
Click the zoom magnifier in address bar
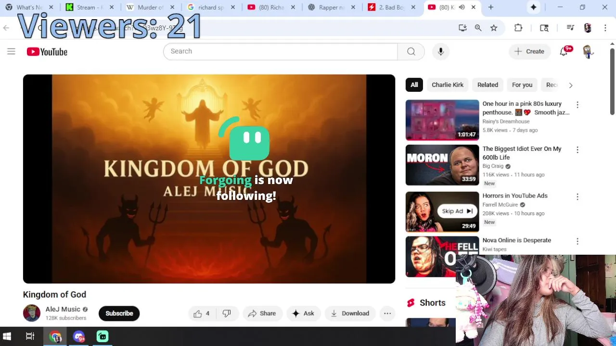[x=478, y=28]
